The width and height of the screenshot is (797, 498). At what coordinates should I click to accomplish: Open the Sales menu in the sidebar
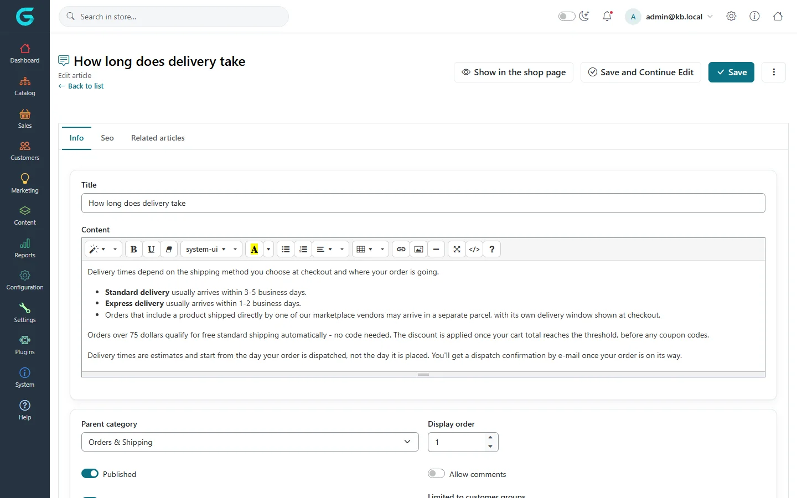(25, 119)
